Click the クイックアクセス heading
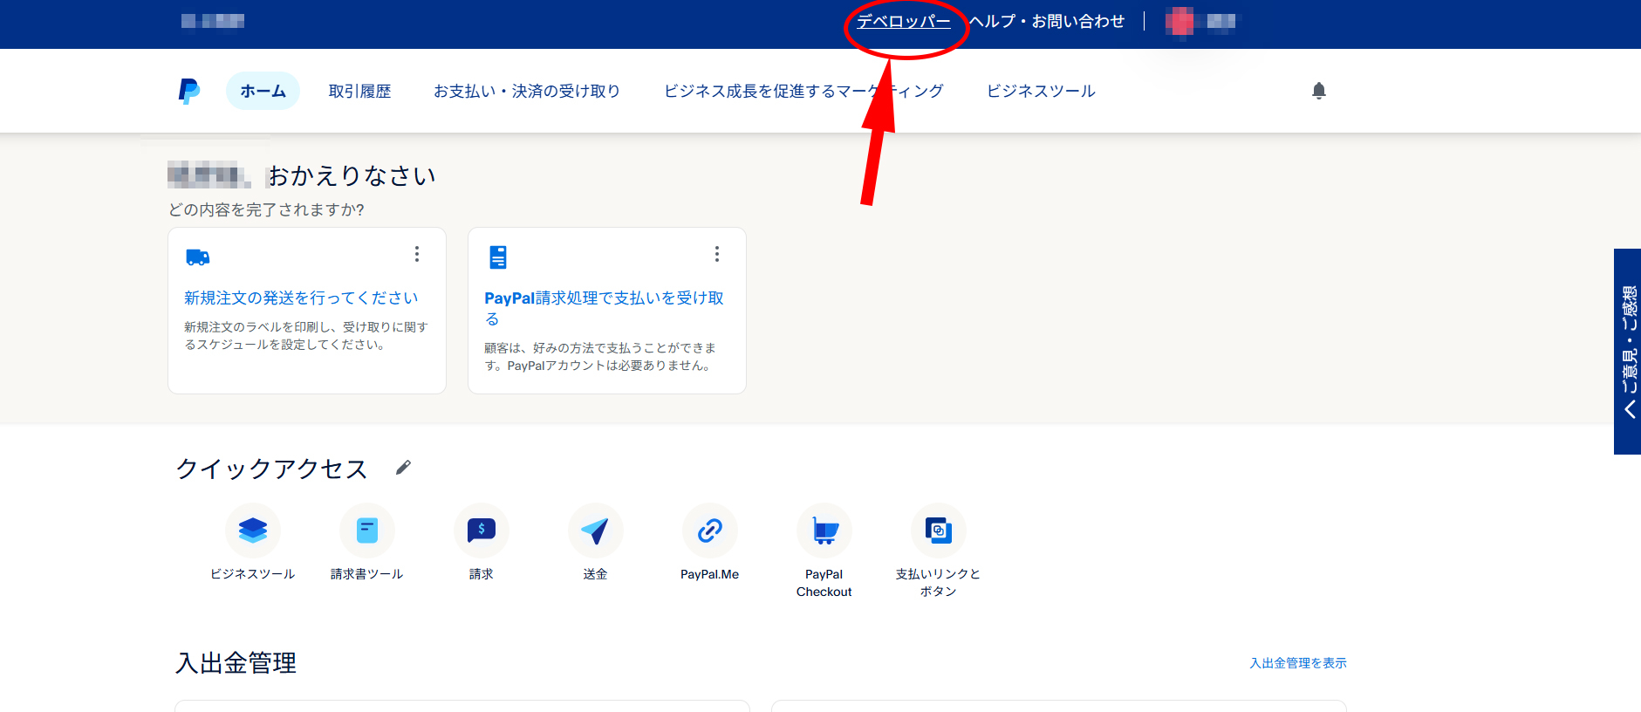1641x712 pixels. click(x=271, y=469)
